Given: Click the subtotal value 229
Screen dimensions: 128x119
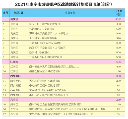Looking at the screenshot, I should (119, 100).
